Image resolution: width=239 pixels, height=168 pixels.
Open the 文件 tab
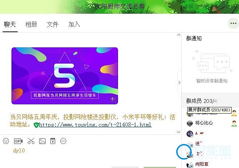53,24
